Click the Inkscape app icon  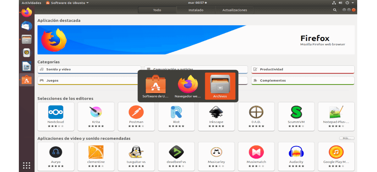point(216,112)
